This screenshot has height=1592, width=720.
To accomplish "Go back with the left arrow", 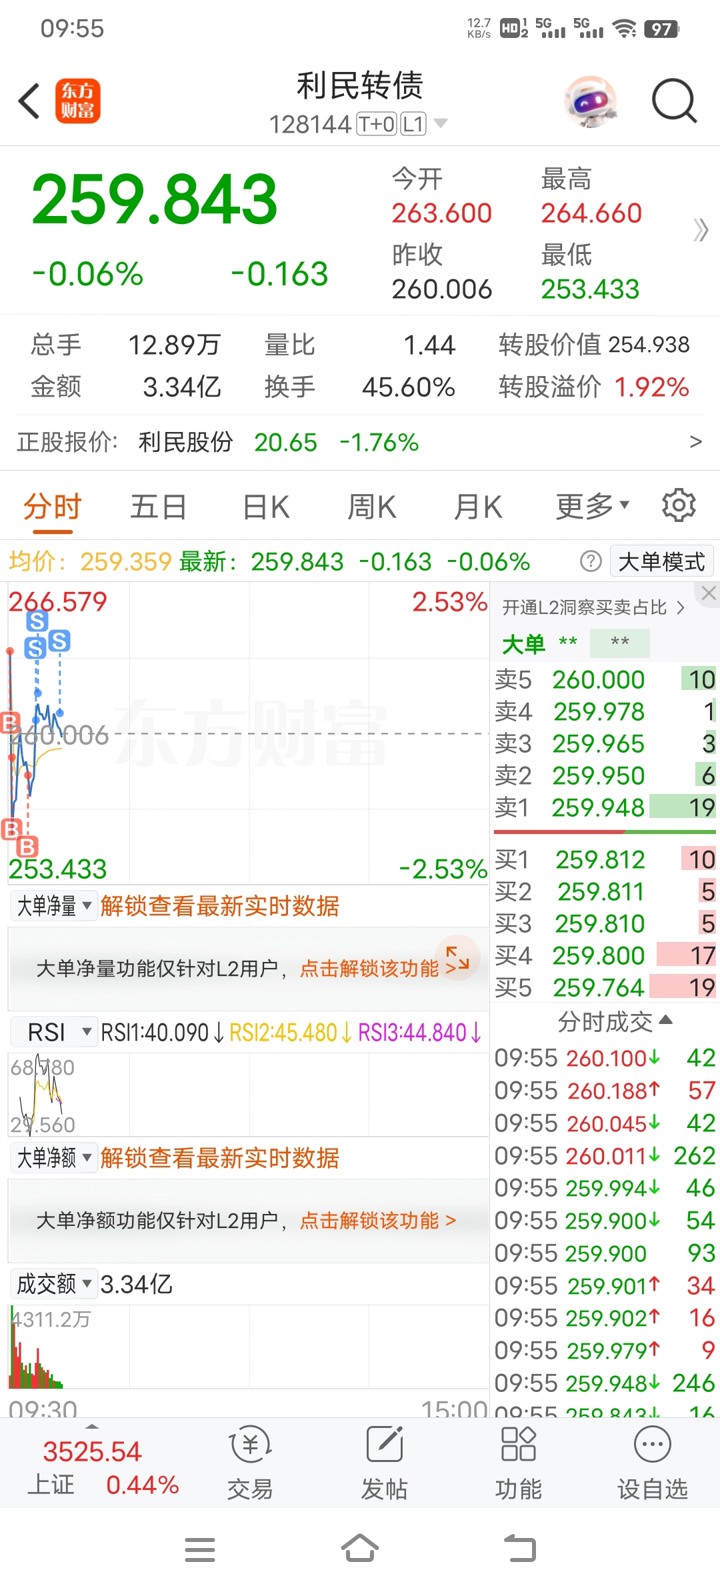I will (x=29, y=101).
